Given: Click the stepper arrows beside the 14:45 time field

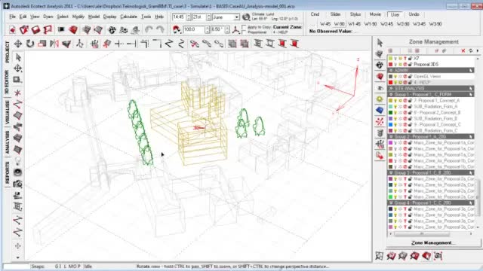Looking at the screenshot, I should pos(189,17).
